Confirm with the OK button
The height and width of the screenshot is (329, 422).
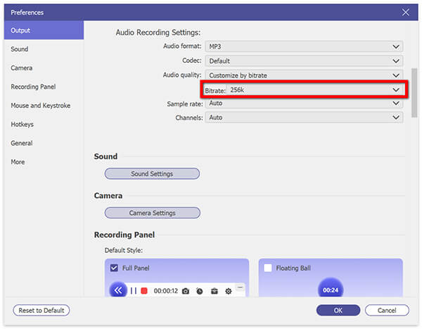[338, 311]
